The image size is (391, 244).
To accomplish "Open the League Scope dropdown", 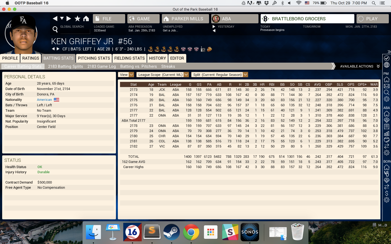I will click(163, 75).
